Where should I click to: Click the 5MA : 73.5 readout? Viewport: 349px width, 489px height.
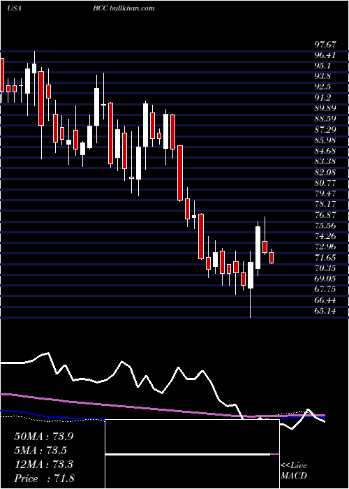click(40, 451)
